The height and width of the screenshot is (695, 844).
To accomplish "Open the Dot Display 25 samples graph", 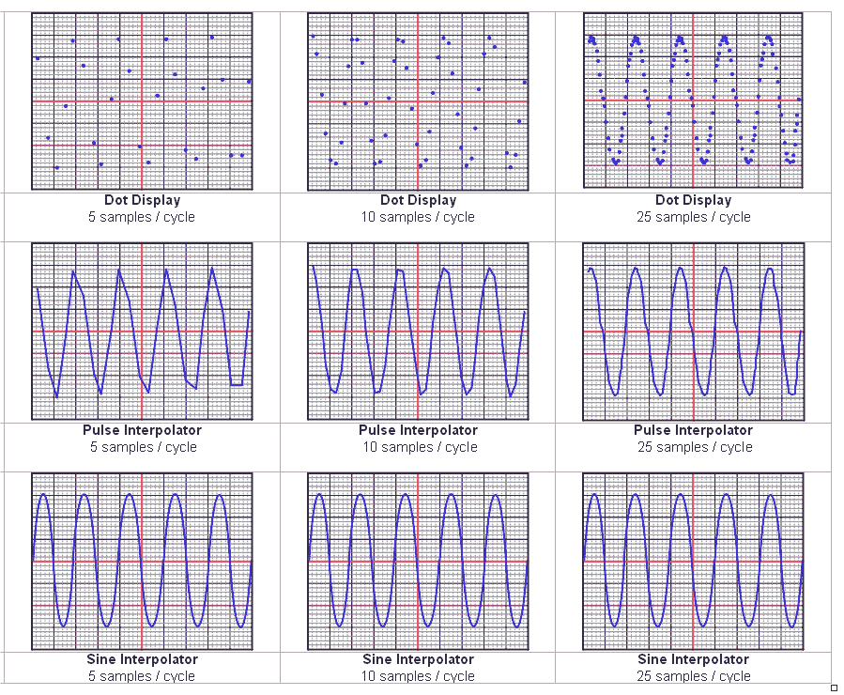I will click(x=693, y=100).
